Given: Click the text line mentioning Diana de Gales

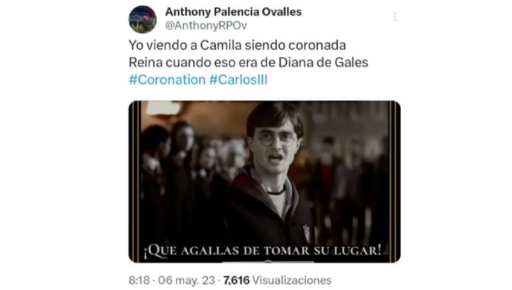Looking at the screenshot, I should 249,63.
